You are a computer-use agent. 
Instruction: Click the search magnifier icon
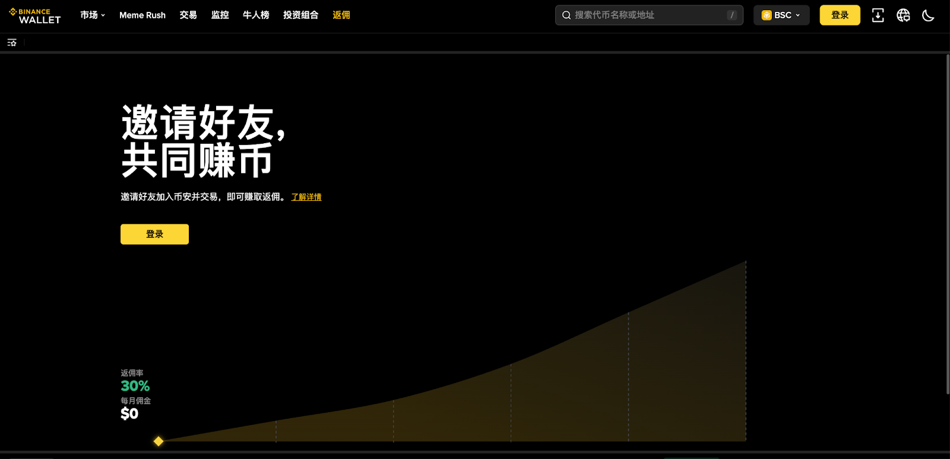[566, 15]
